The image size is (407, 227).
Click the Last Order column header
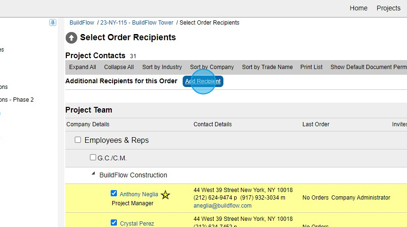point(316,124)
